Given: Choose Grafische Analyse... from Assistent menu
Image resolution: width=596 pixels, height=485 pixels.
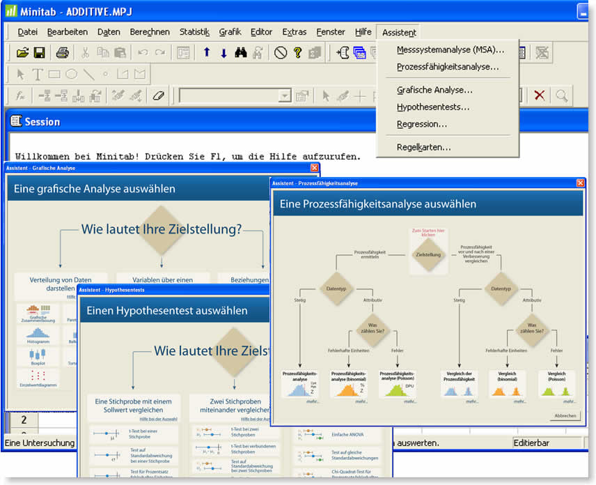Looking at the screenshot, I should point(434,90).
